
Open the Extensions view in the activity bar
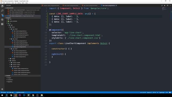(2, 24)
